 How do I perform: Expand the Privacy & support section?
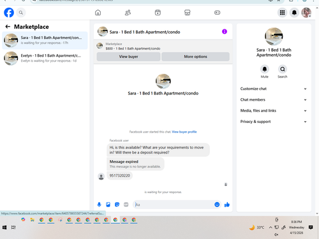(x=274, y=122)
